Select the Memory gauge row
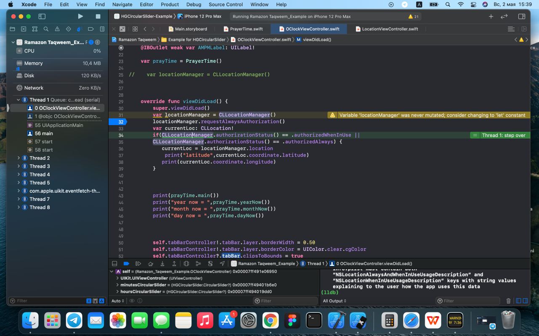 (x=59, y=63)
